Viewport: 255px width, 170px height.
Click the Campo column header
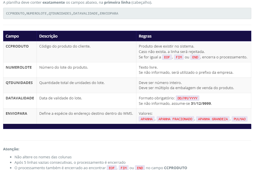click(x=12, y=36)
